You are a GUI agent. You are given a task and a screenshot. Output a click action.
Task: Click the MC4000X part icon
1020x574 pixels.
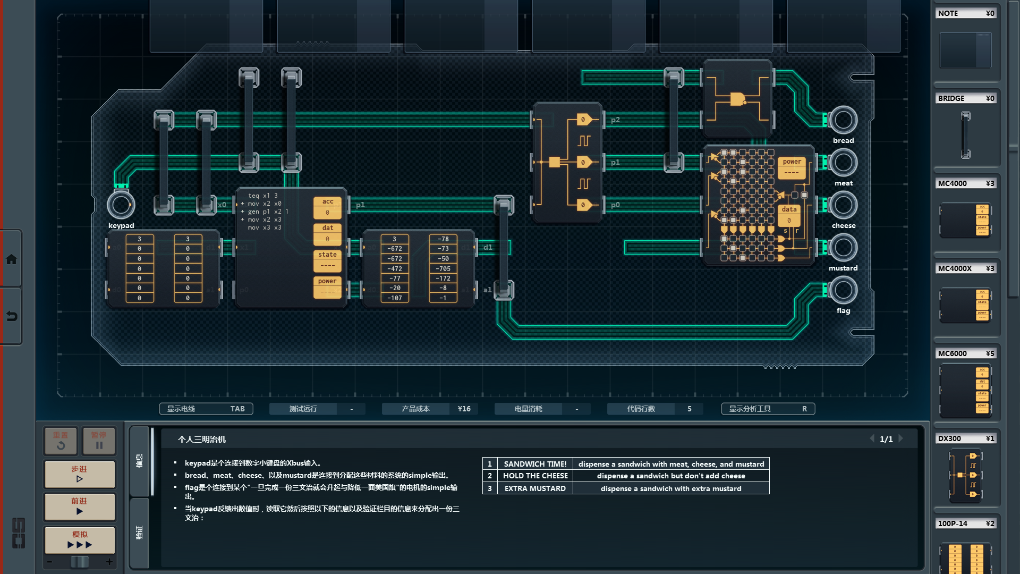pyautogui.click(x=965, y=305)
